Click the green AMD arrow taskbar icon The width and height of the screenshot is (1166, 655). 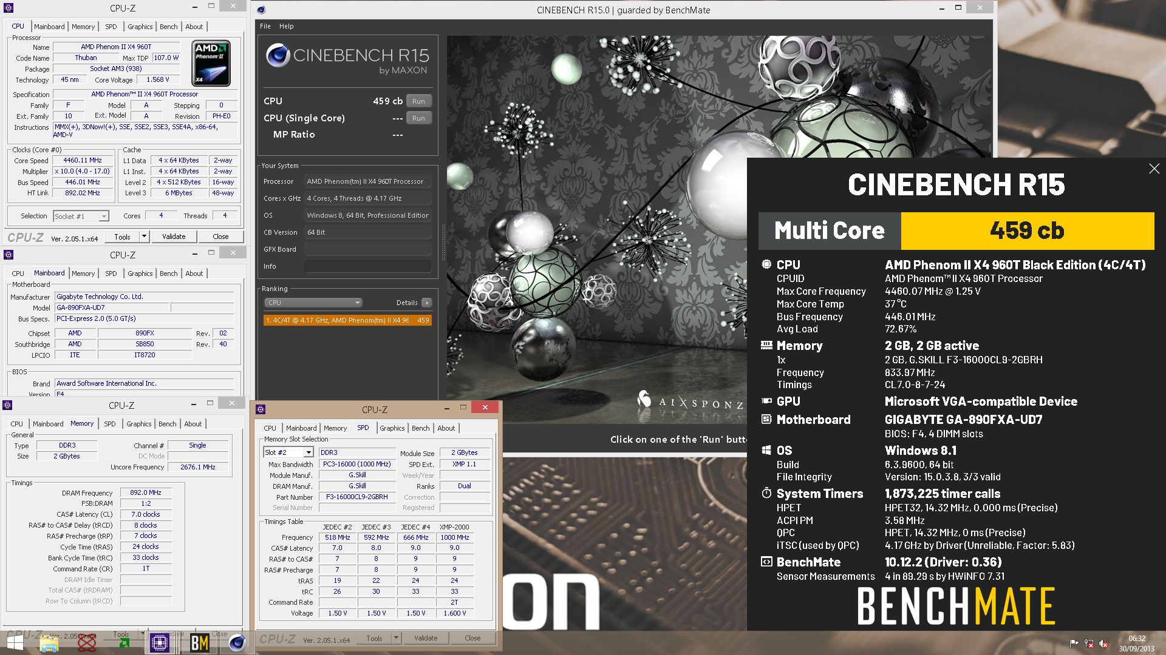[124, 643]
